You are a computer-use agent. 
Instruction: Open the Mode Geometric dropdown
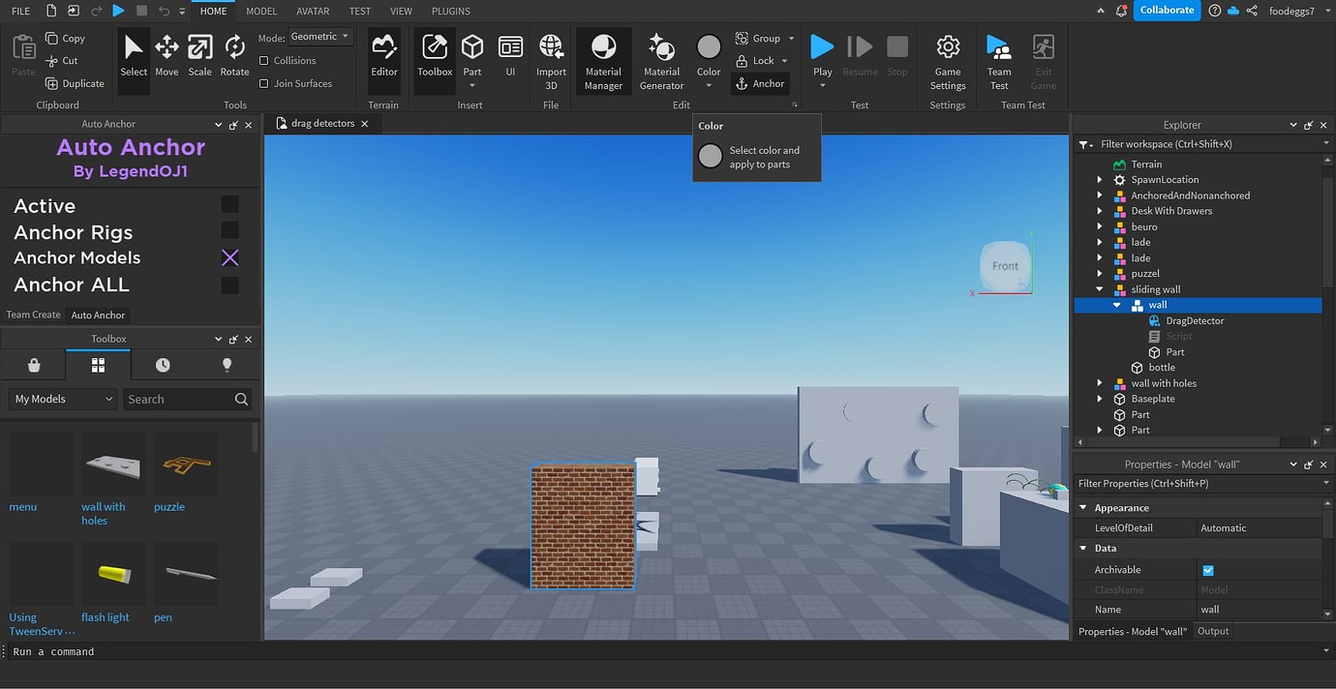click(x=319, y=36)
